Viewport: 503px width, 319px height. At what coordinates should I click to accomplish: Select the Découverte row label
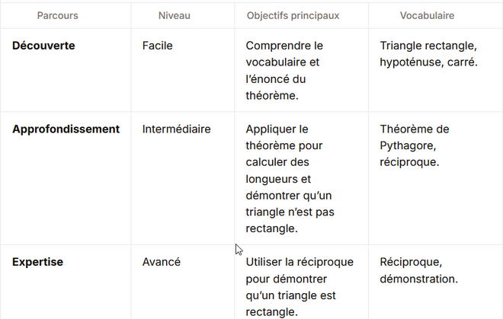(x=43, y=46)
